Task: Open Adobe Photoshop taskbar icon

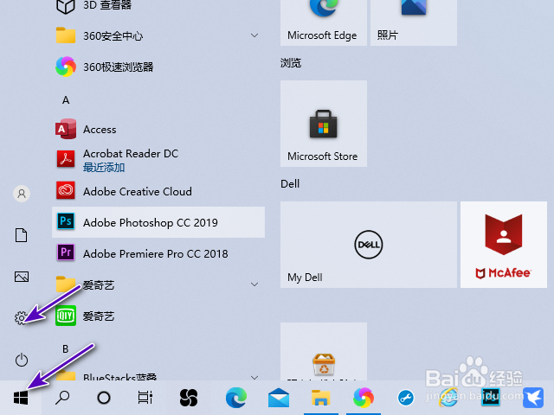Action: (491, 398)
